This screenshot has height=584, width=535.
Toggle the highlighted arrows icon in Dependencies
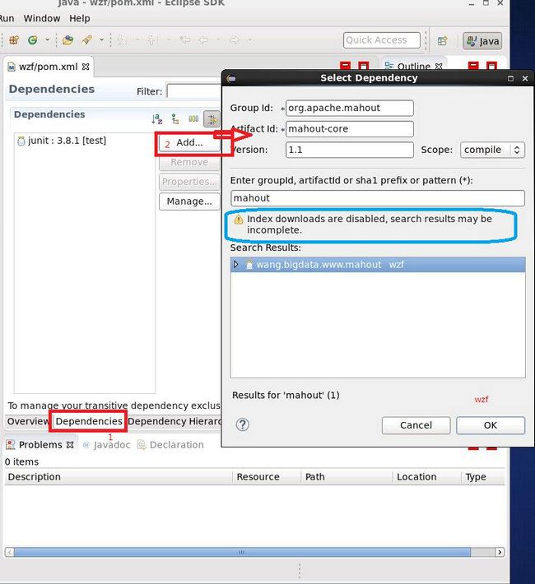pyautogui.click(x=212, y=119)
